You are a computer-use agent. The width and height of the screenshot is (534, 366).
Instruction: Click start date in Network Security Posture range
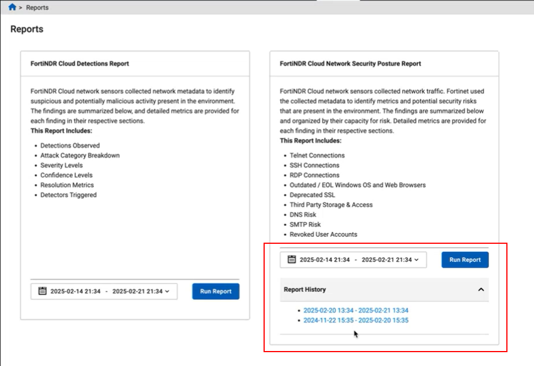(325, 260)
